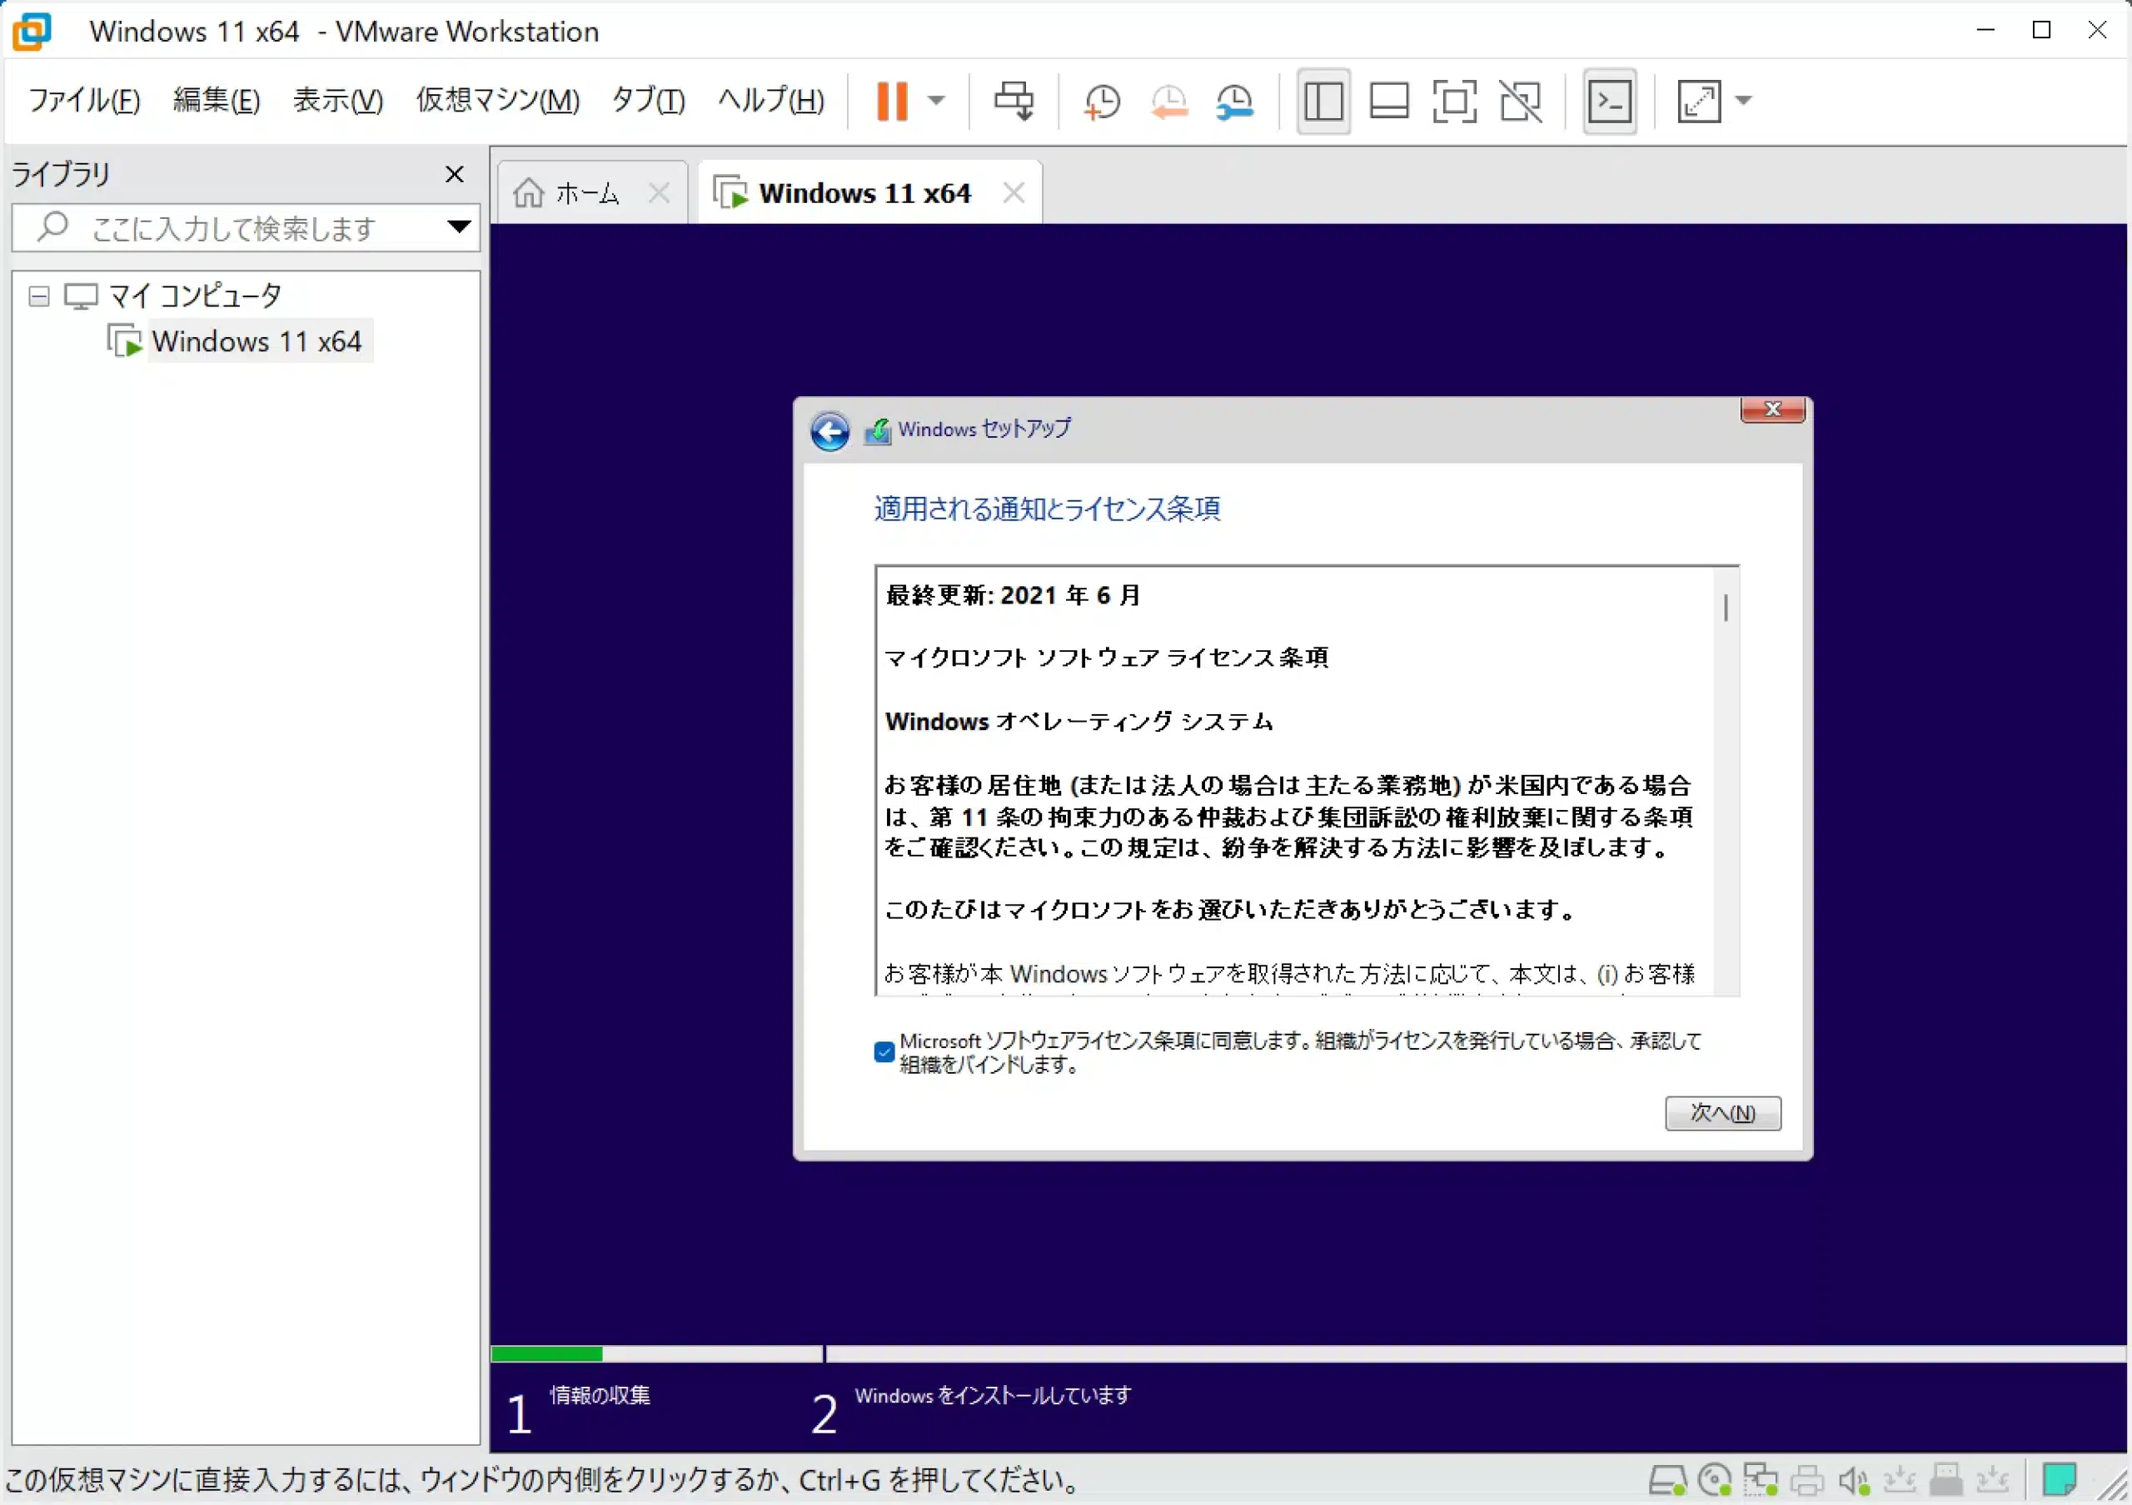Collapse the マイ コンピュータ tree node
The width and height of the screenshot is (2132, 1505).
39,296
